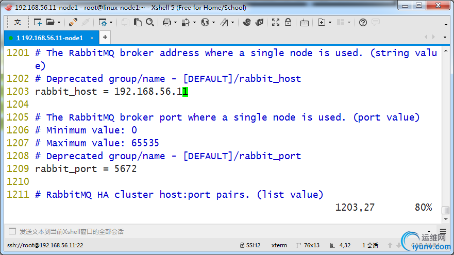Click the Lock screen padlock icon
This screenshot has width=454, height=255.
tap(288, 22)
